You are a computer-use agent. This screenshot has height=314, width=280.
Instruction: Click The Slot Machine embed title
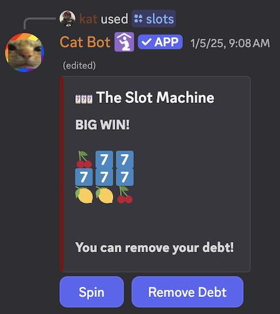click(x=155, y=98)
